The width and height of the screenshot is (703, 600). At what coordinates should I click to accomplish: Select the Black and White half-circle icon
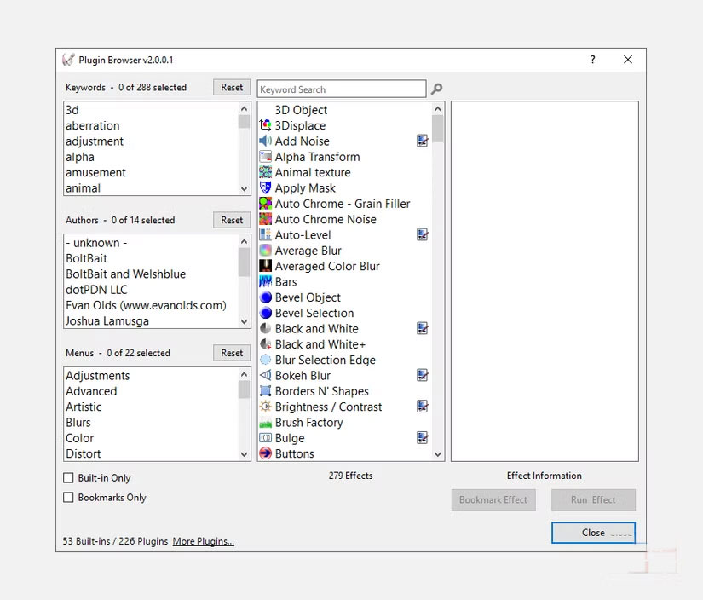click(263, 328)
